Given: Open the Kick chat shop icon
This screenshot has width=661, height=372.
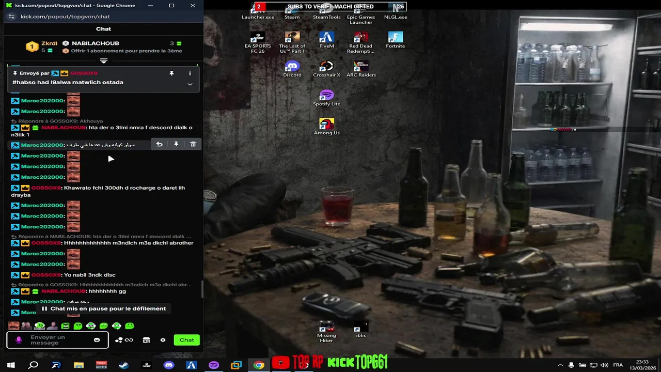Looking at the screenshot, I should pyautogui.click(x=147, y=340).
